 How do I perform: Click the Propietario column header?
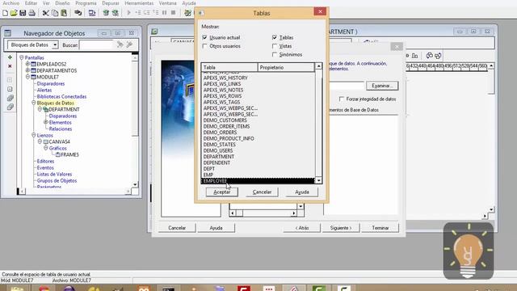point(286,67)
